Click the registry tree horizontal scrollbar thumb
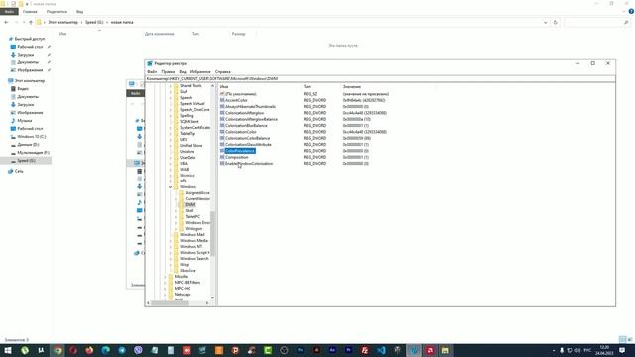This screenshot has width=635, height=357. tap(170, 302)
